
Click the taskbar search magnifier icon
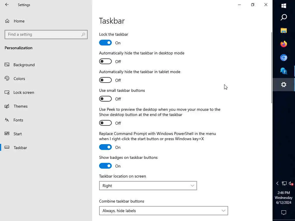point(284,17)
